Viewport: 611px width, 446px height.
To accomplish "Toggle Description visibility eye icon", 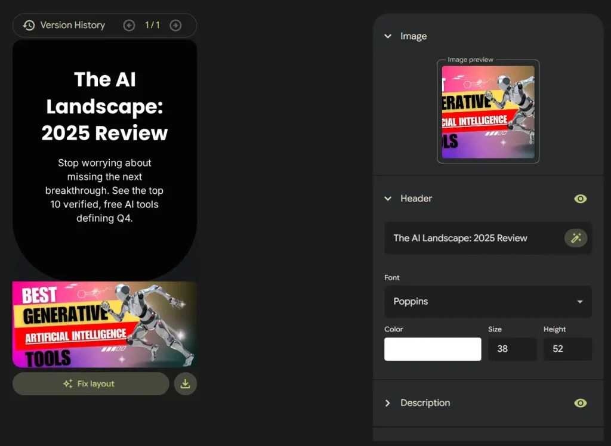I will [x=580, y=403].
